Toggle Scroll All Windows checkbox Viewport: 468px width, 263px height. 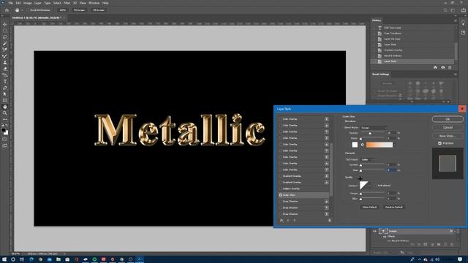[29, 10]
